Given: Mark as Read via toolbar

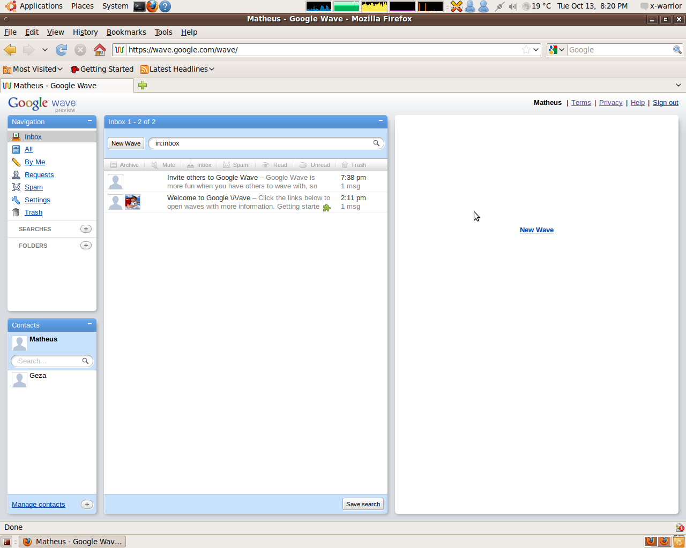Looking at the screenshot, I should coord(274,165).
